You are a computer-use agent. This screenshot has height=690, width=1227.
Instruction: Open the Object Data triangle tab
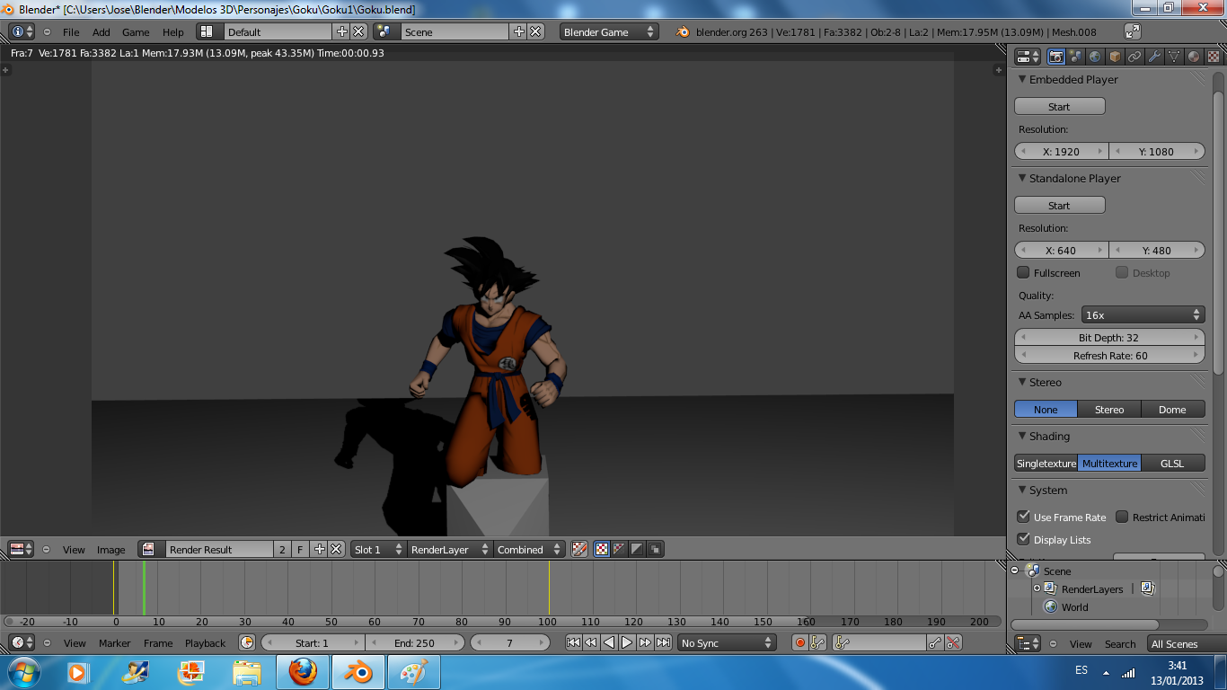(x=1174, y=57)
